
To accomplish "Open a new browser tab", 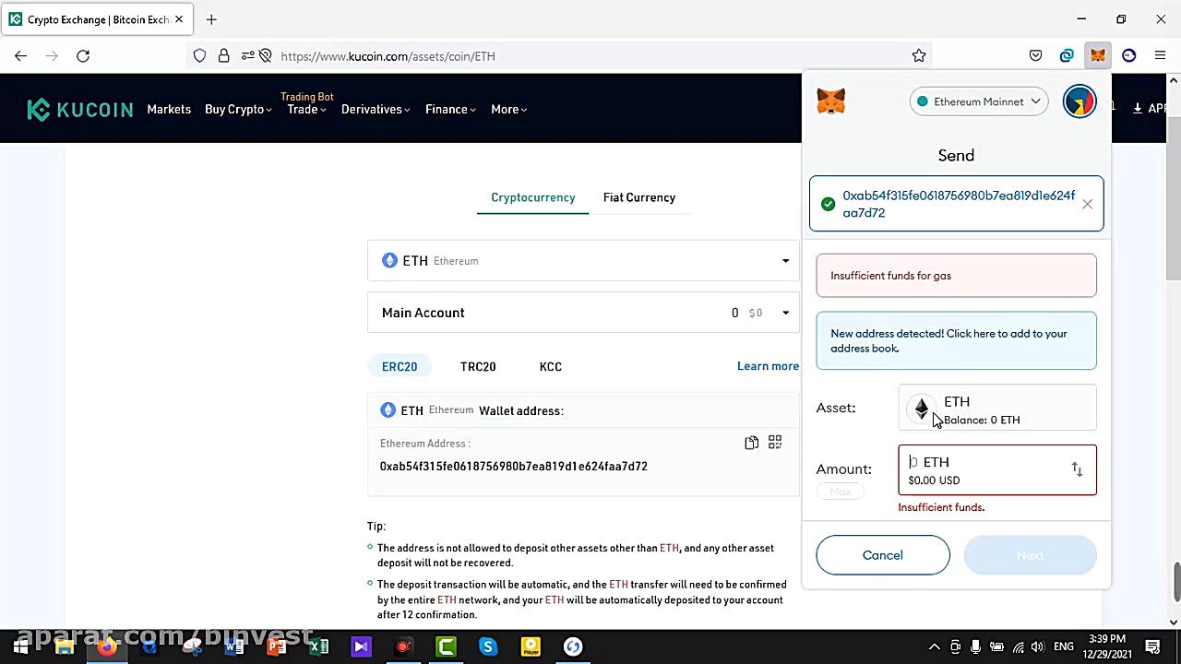I will (211, 19).
